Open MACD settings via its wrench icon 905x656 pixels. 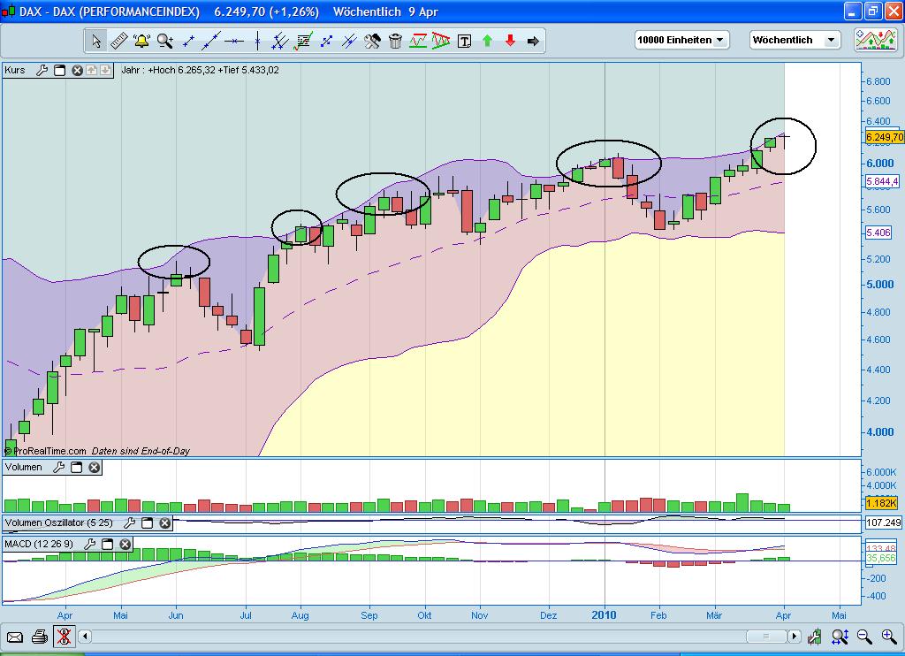tap(89, 543)
